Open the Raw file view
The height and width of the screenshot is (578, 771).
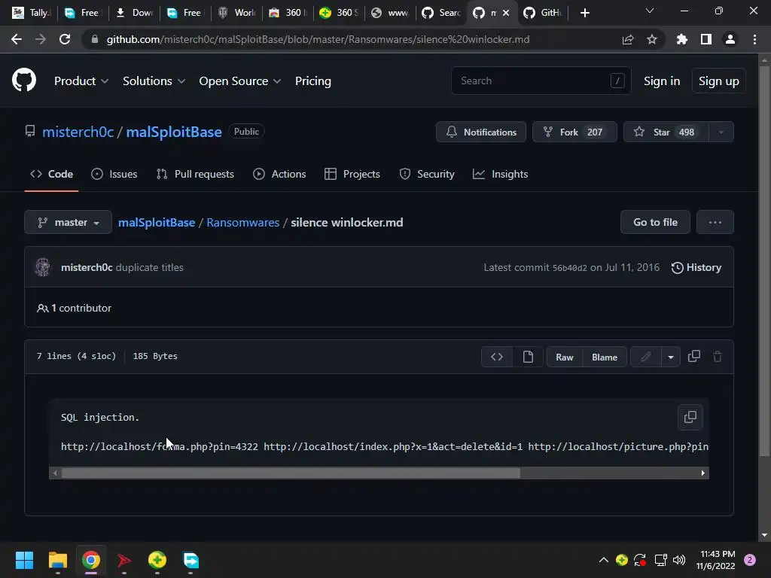point(565,357)
